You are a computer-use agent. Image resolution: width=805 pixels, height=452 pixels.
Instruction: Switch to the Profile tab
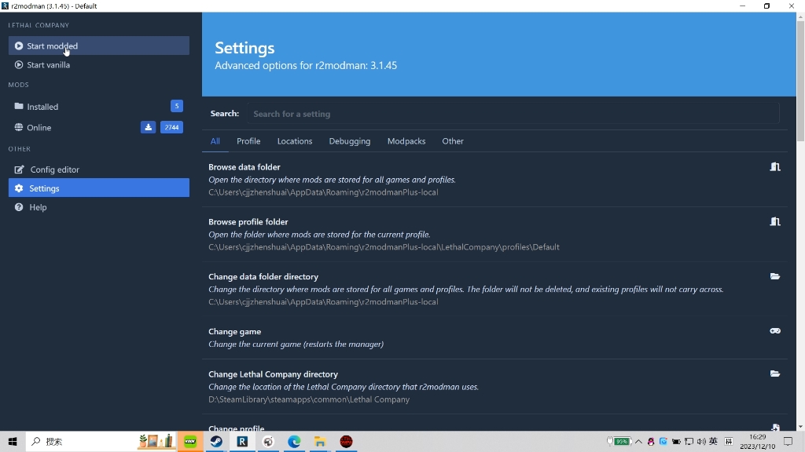248,141
